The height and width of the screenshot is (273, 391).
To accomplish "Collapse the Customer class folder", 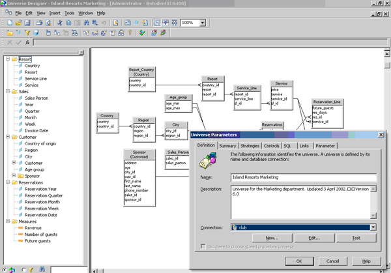I will tap(8, 137).
